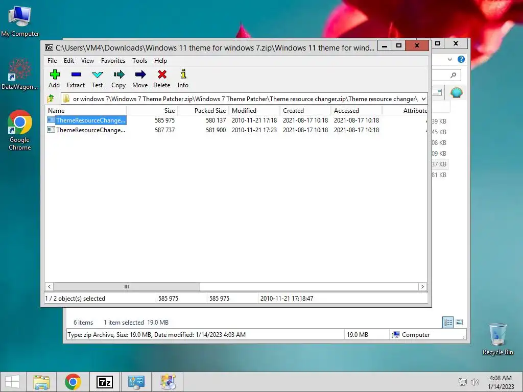Sort by the Accessed column header
The image size is (523, 392).
[x=356, y=111]
